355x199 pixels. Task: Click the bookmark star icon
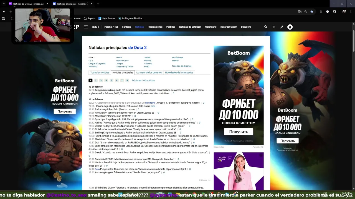pos(312,12)
